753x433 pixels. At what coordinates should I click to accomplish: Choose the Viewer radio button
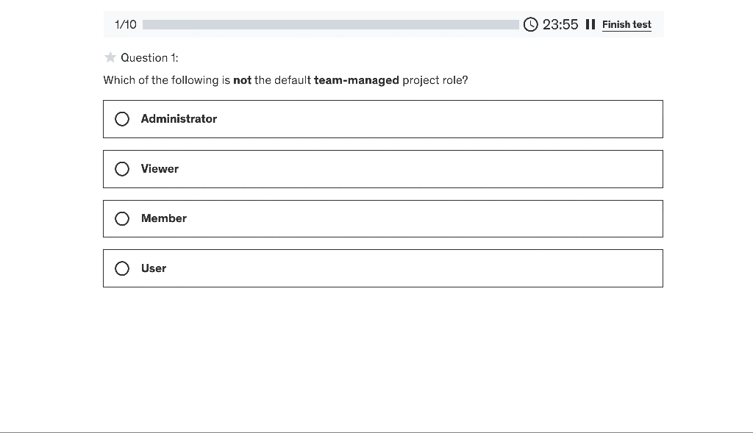tap(122, 169)
